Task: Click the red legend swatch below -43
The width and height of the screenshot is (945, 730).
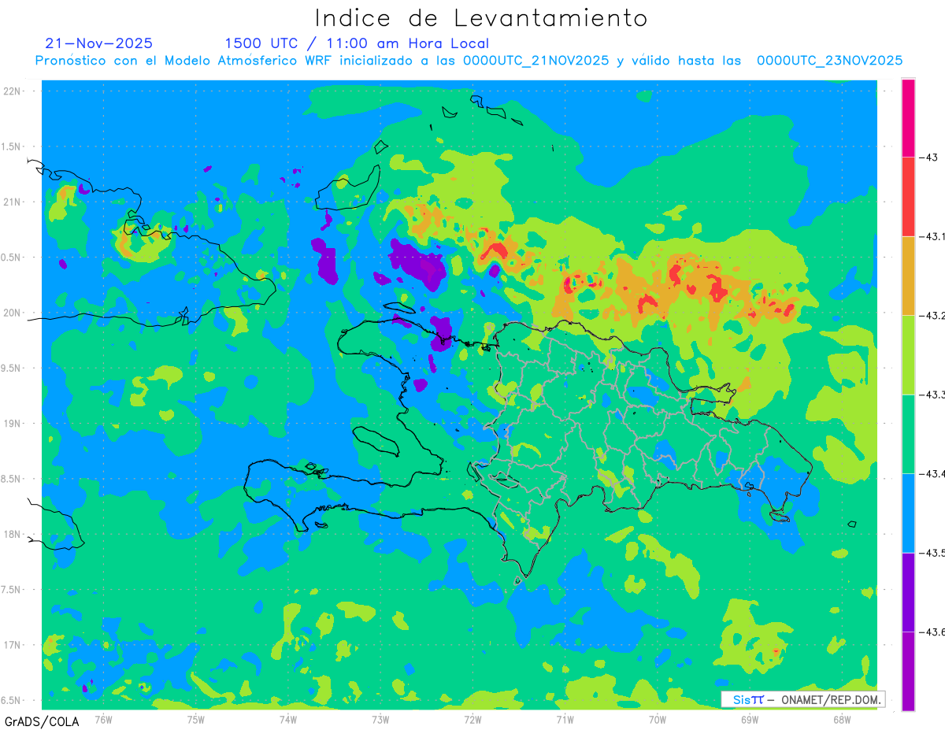Action: point(908,196)
